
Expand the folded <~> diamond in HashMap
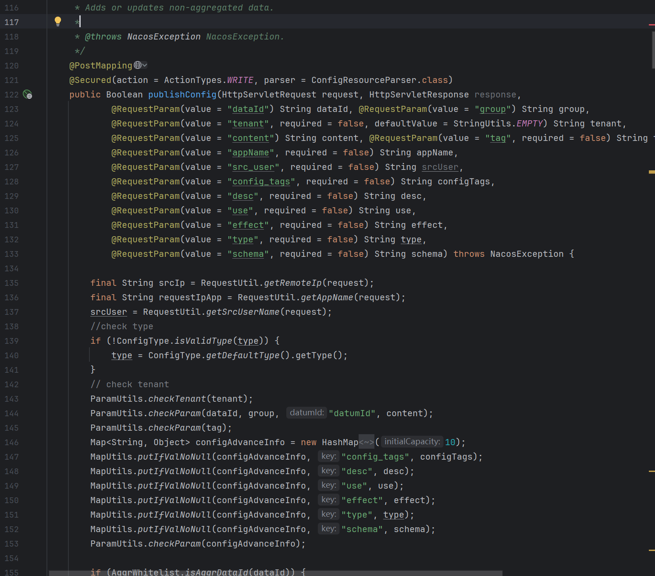pos(366,442)
